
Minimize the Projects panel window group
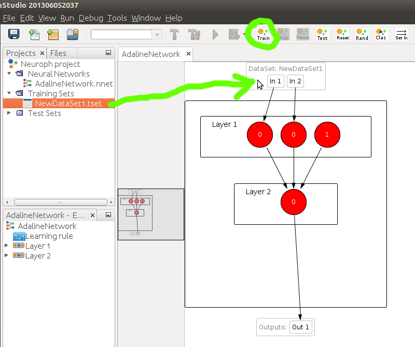coord(108,53)
